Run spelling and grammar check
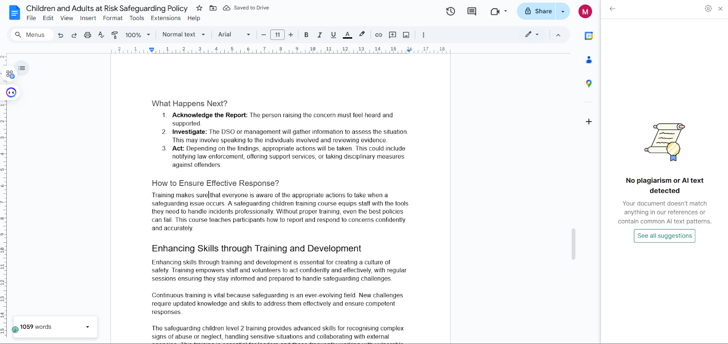This screenshot has width=728, height=344. click(101, 35)
